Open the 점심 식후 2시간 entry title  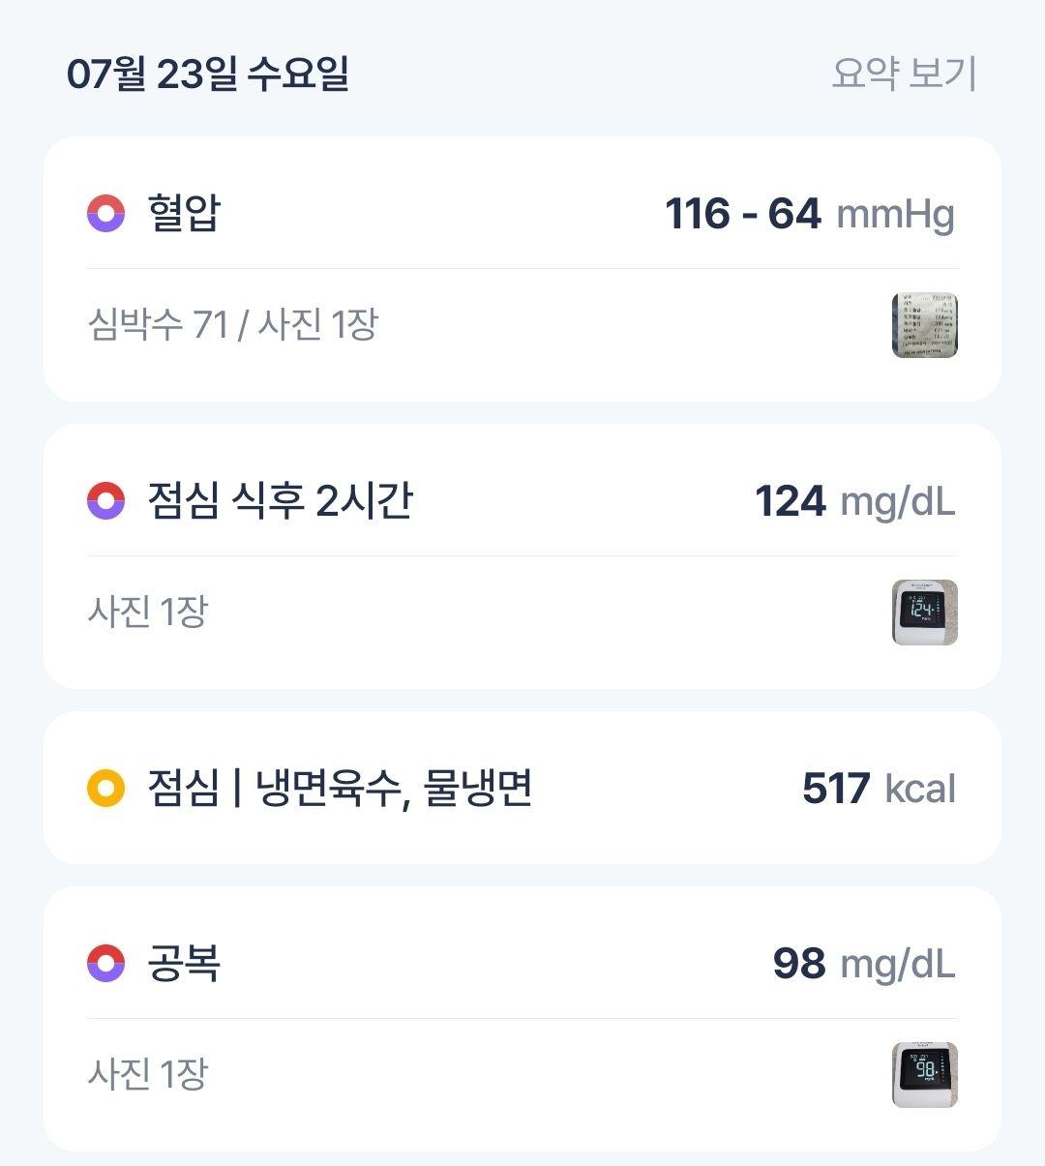(280, 501)
